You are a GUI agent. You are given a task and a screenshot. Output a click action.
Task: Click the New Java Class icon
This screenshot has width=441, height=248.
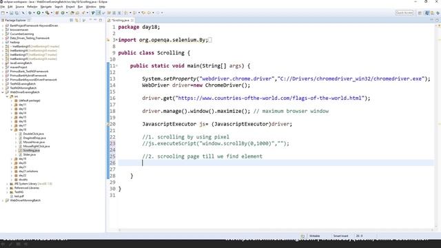coord(63,12)
